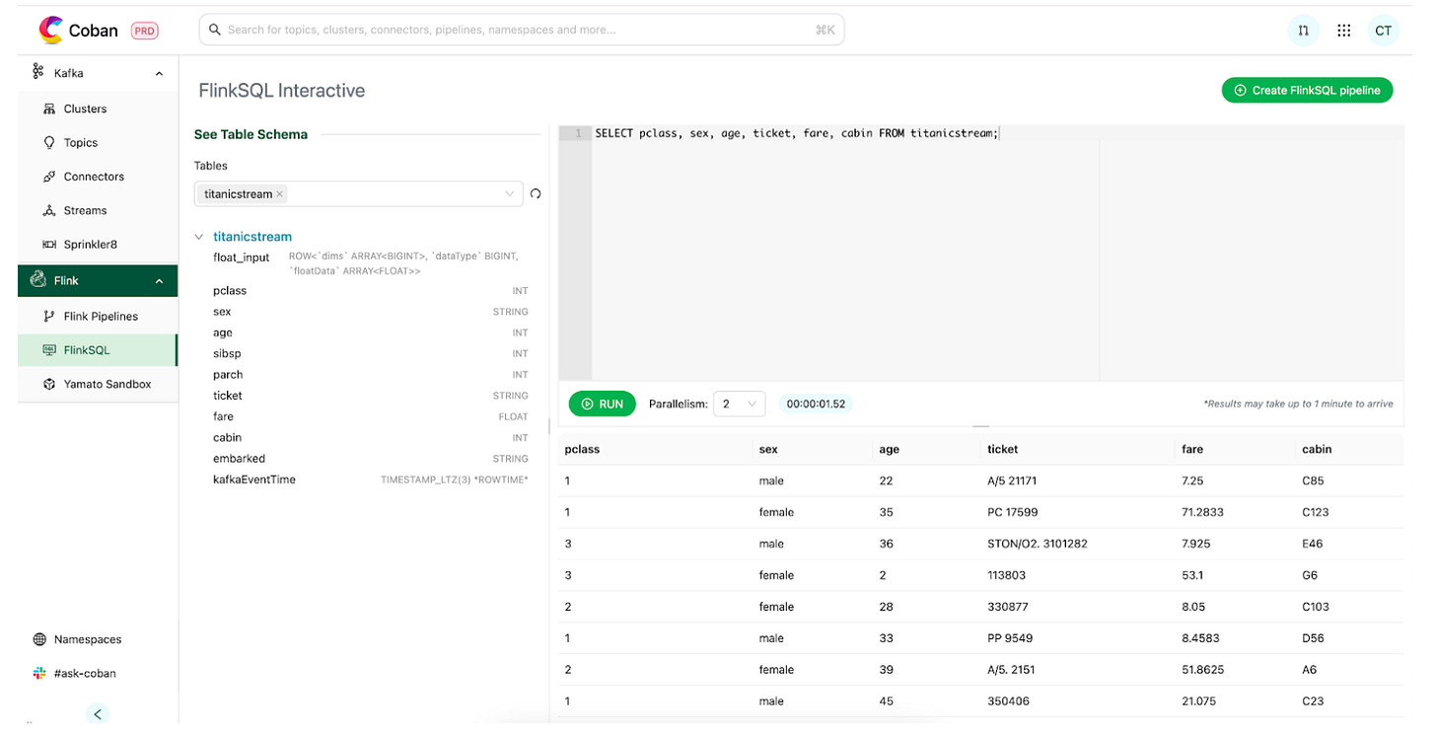The image size is (1436, 735).
Task: Click the FlinkSQL monitor icon
Action: [x=49, y=350]
